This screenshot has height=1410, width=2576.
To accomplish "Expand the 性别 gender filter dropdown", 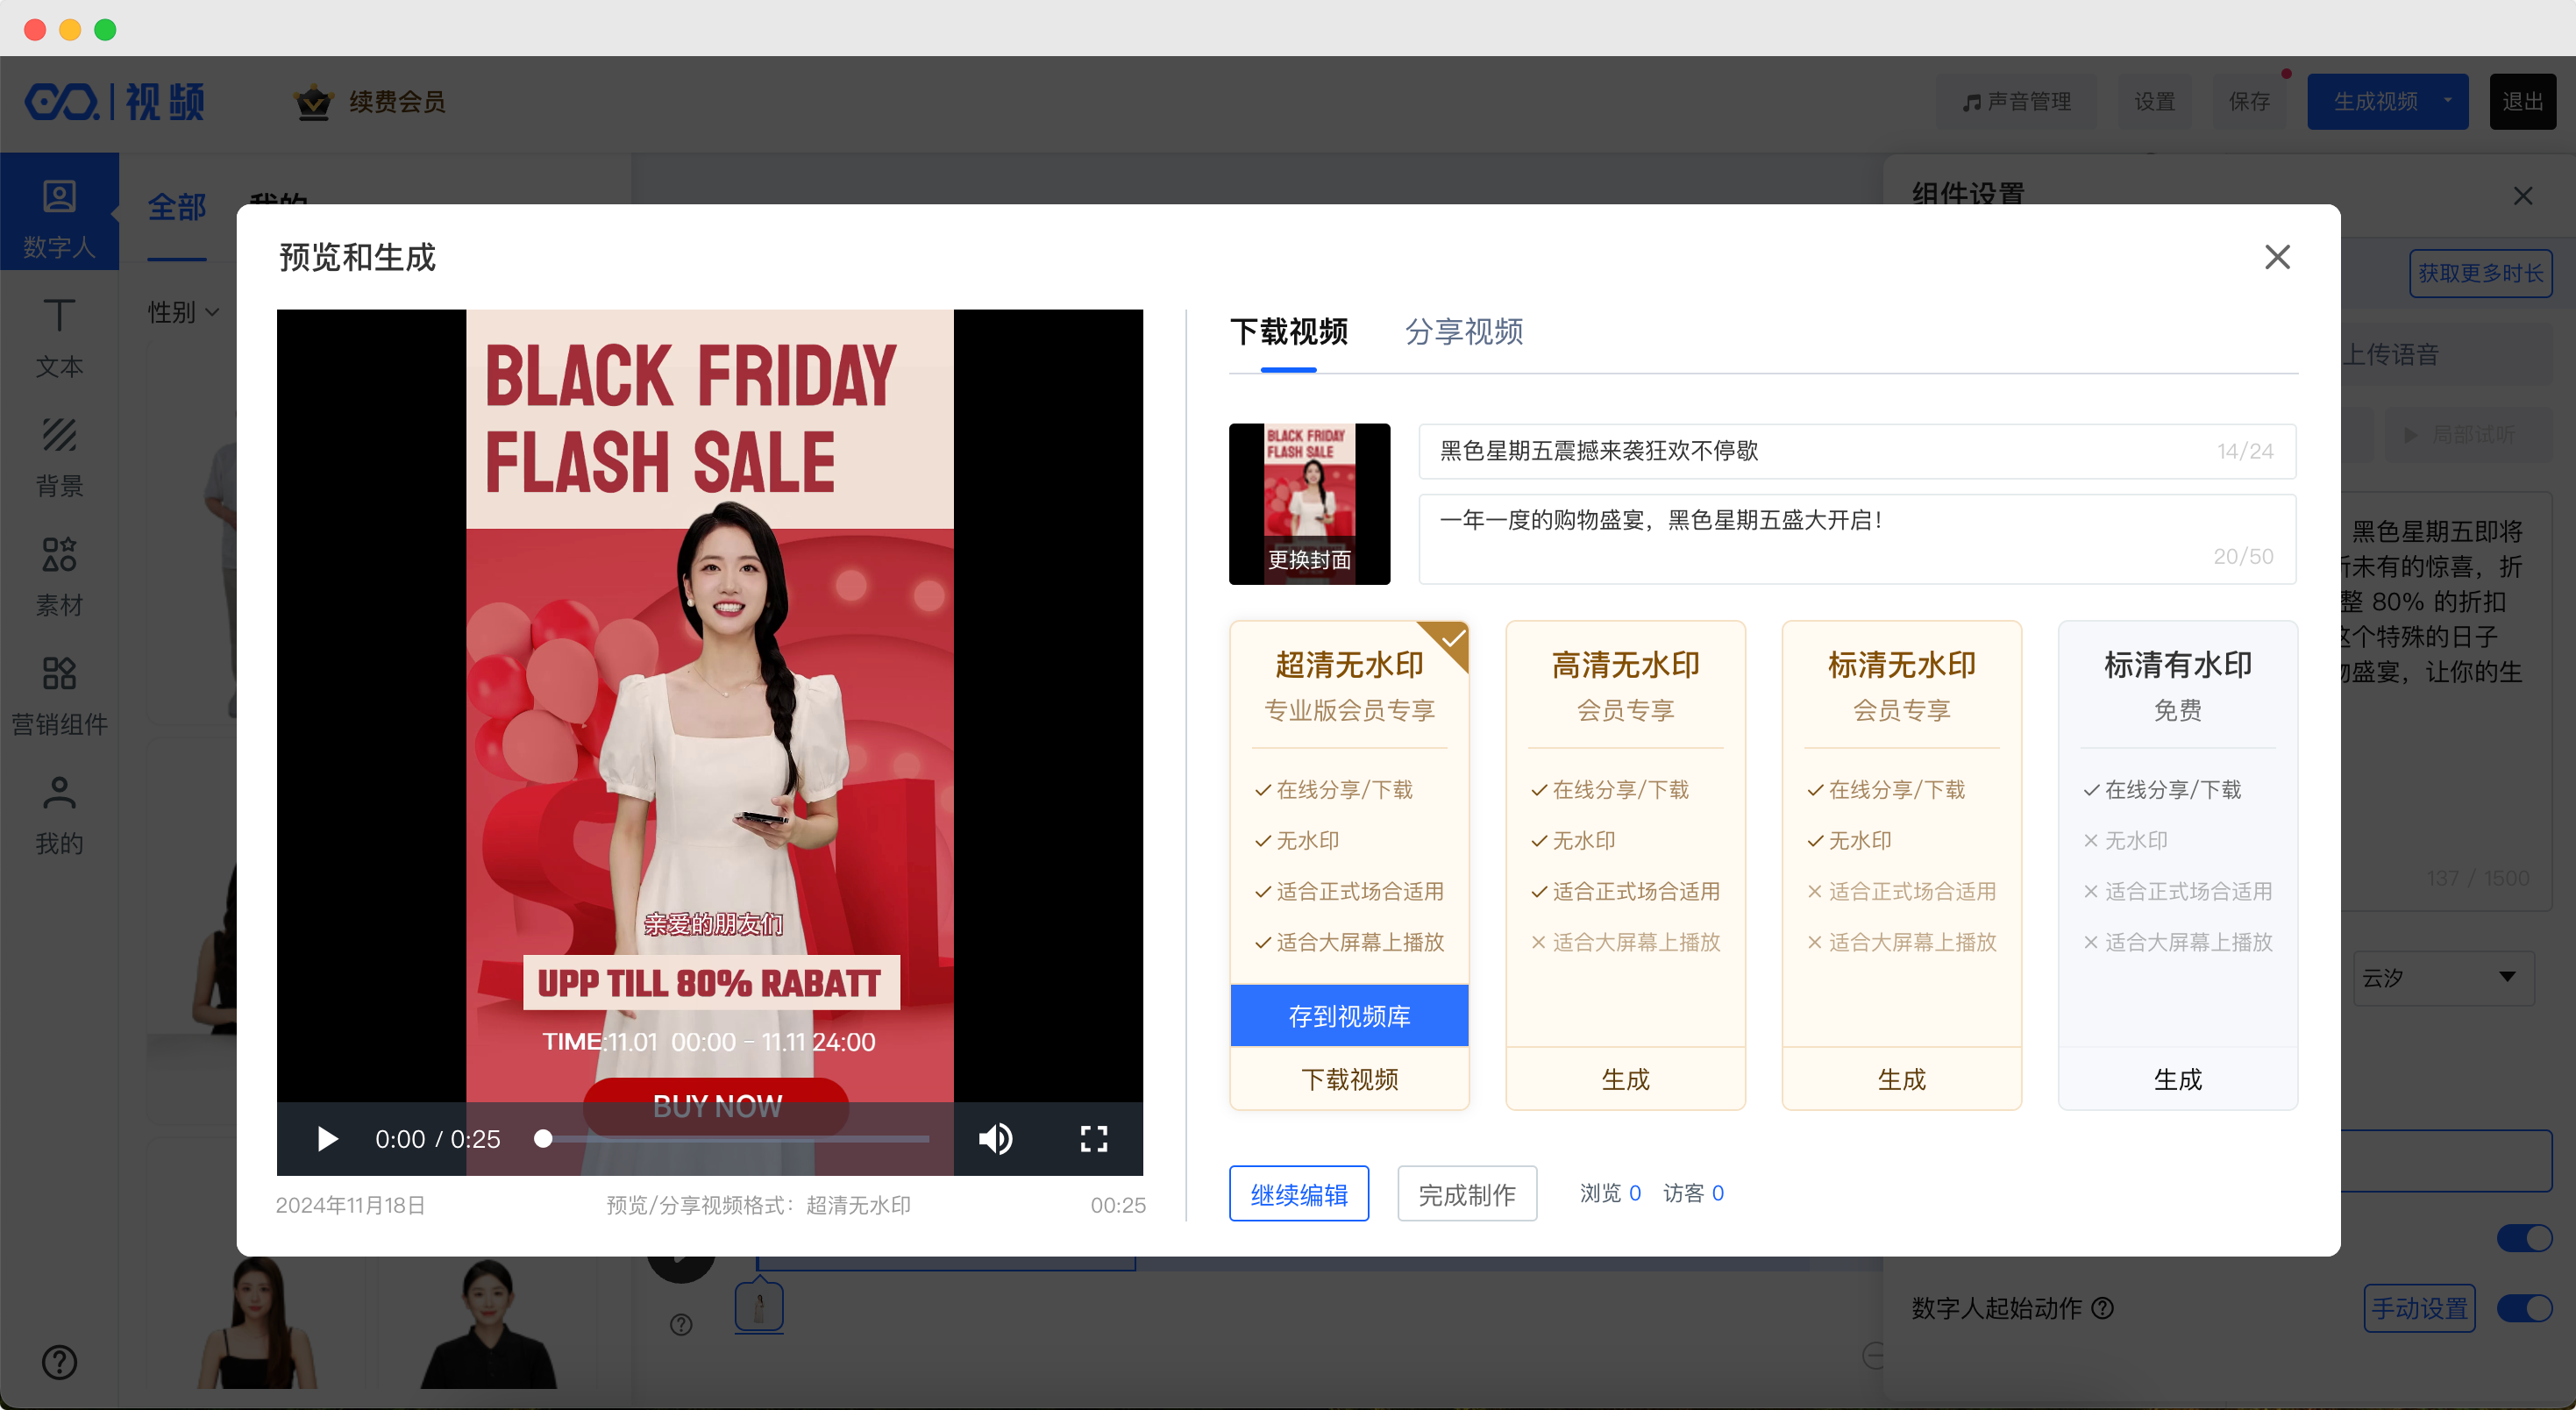I will coord(183,312).
